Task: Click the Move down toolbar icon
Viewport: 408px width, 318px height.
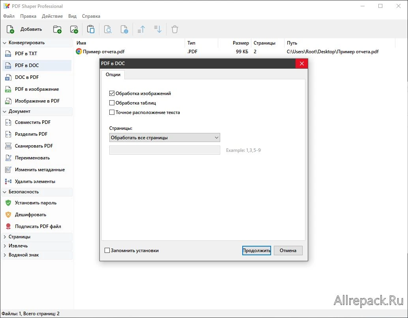Action: 158,30
